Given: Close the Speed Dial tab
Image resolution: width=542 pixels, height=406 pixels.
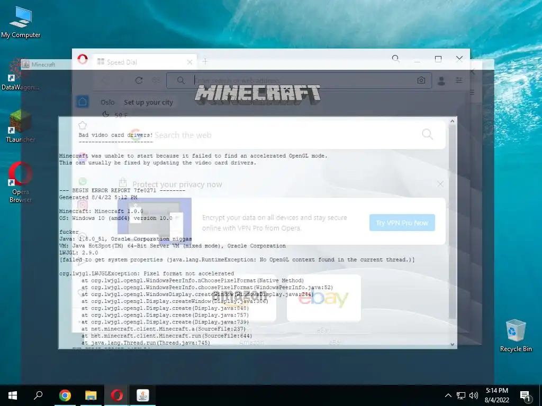Looking at the screenshot, I should click(189, 62).
